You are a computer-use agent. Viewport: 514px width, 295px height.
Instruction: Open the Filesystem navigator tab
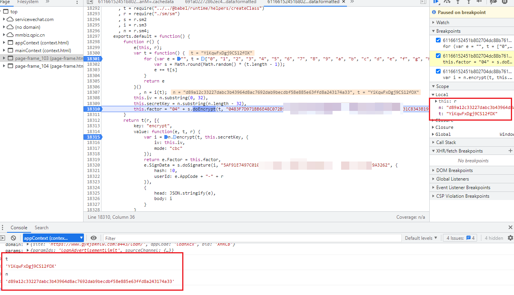pos(28,2)
